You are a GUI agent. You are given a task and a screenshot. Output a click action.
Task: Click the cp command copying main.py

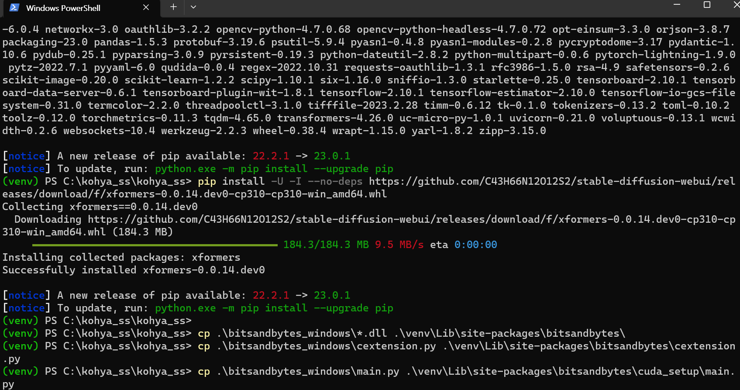(x=369, y=377)
